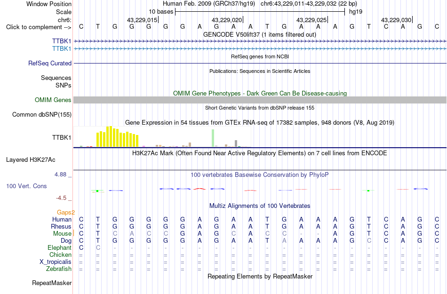The width and height of the screenshot is (447, 294).
Task: Open the 100 Vert. Cons track label
Action: [26, 186]
